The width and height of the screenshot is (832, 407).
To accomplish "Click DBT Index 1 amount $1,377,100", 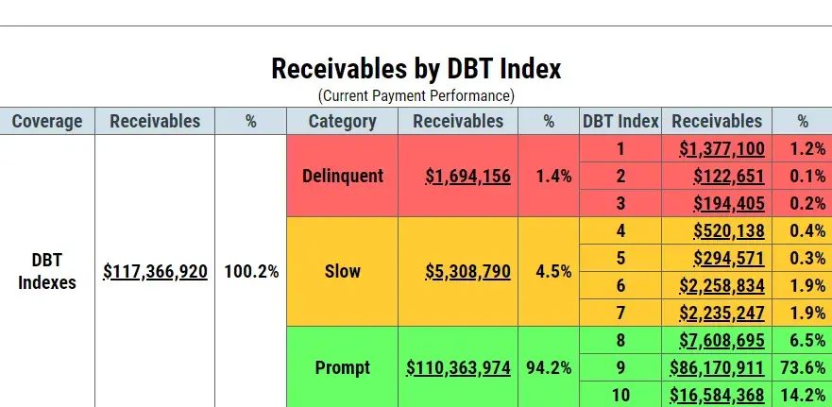I will 722,149.
